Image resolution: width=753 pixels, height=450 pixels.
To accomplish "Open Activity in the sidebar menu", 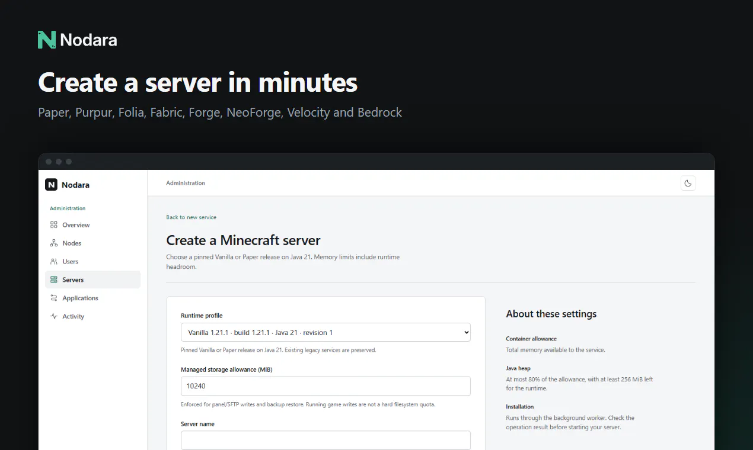I will tap(92, 317).
